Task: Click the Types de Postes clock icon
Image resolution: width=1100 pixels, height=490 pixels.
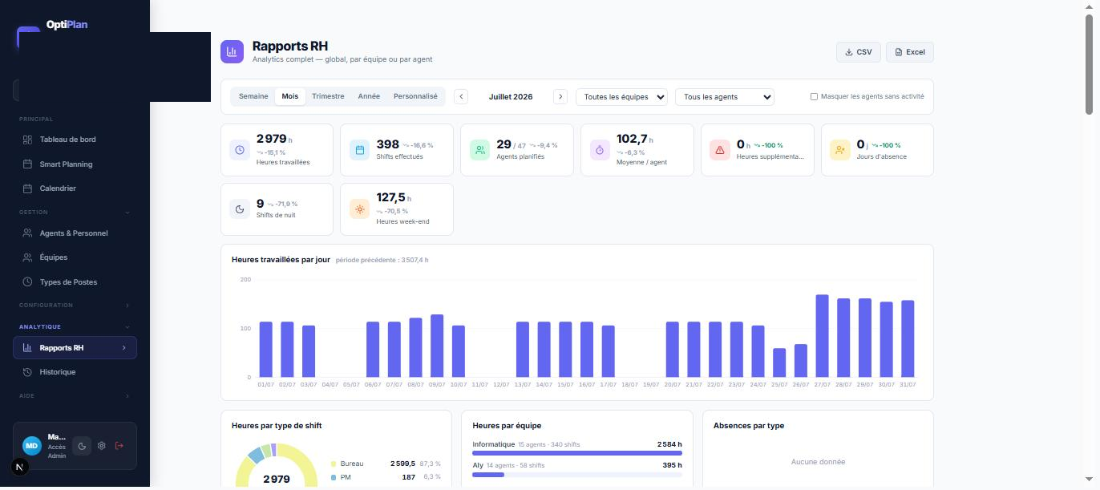Action: point(28,282)
